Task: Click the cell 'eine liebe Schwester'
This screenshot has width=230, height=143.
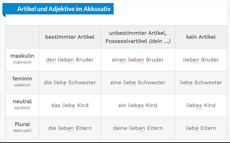Action: pos(138,82)
